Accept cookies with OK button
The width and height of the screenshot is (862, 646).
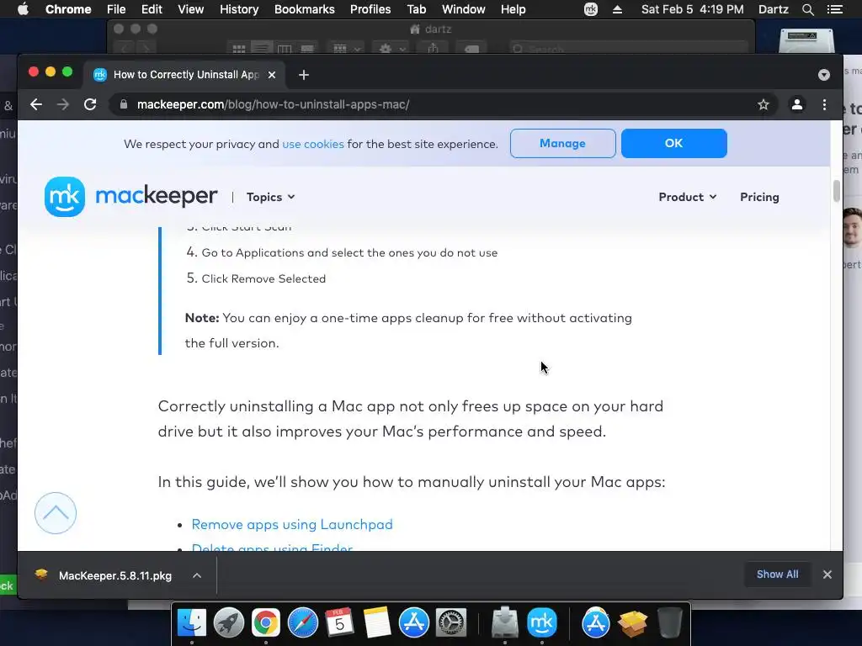(x=674, y=143)
